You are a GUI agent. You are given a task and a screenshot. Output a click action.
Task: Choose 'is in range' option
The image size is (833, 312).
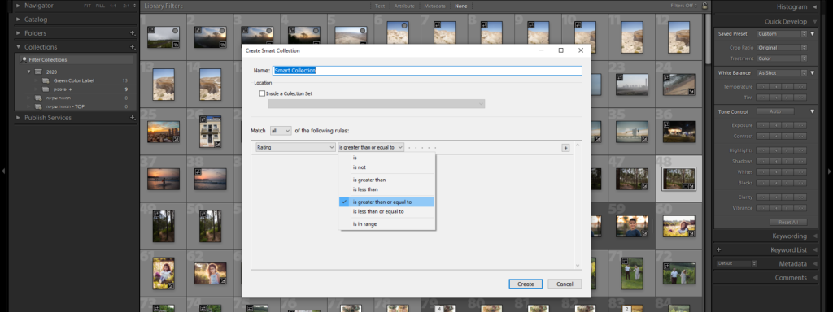[386, 224]
